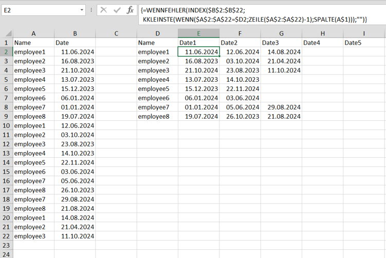The height and width of the screenshot is (258, 386).
Task: Select cell B3 with 16.08.2023
Action: click(75, 61)
